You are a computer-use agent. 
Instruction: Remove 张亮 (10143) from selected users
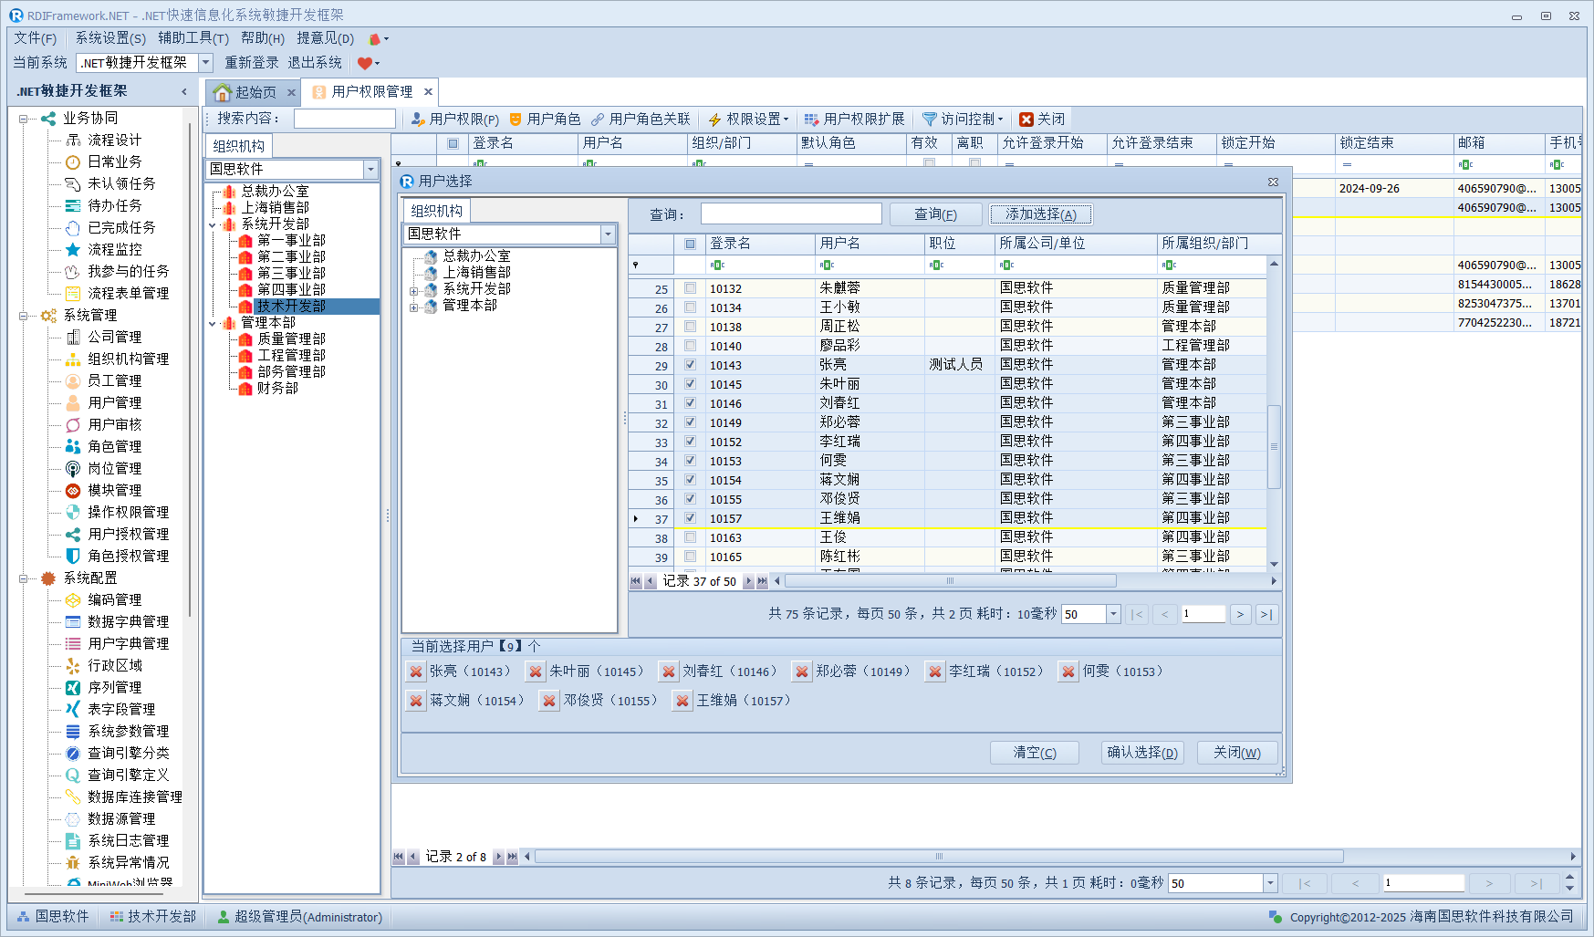pyautogui.click(x=416, y=672)
